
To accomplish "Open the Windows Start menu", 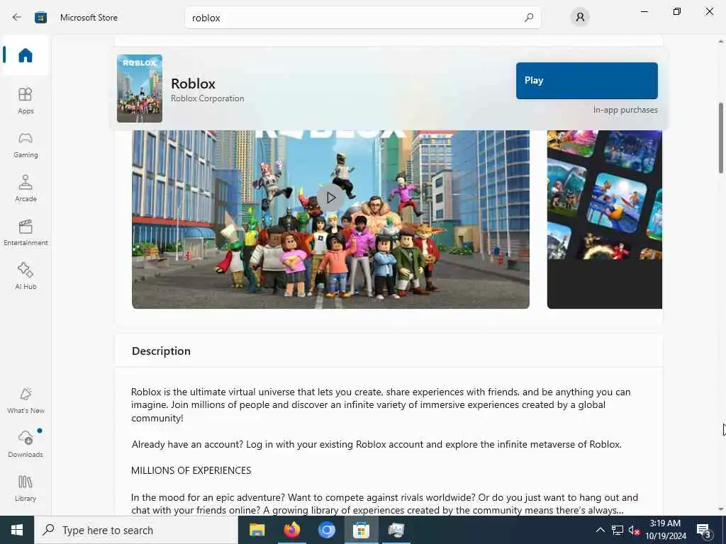I will pyautogui.click(x=17, y=530).
